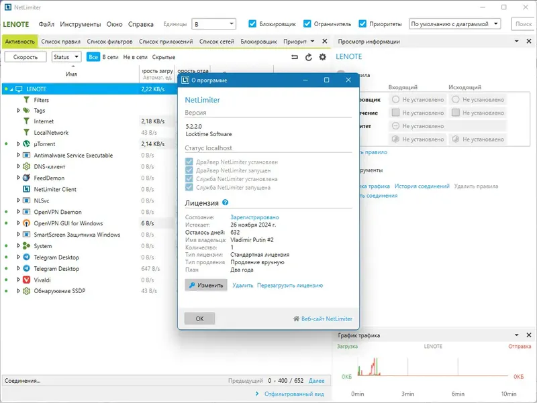Open the Status dropdown
This screenshot has width=537, height=403.
pos(66,57)
